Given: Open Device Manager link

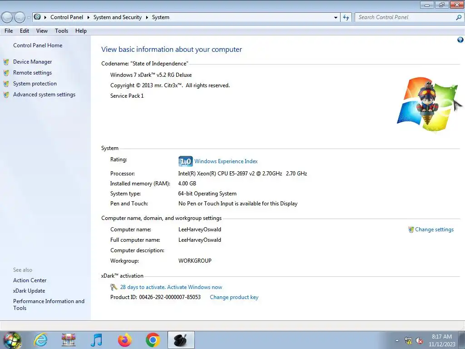Looking at the screenshot, I should 32,62.
